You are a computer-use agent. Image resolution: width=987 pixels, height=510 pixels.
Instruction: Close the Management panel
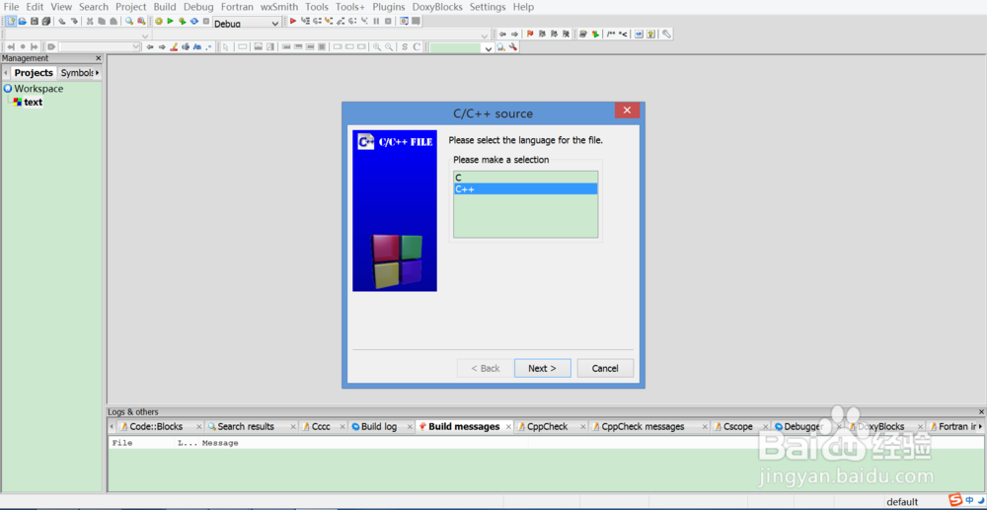[98, 58]
